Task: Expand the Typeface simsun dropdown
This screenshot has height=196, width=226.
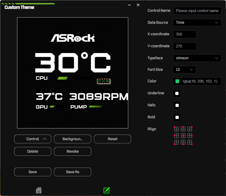Action: 197,58
